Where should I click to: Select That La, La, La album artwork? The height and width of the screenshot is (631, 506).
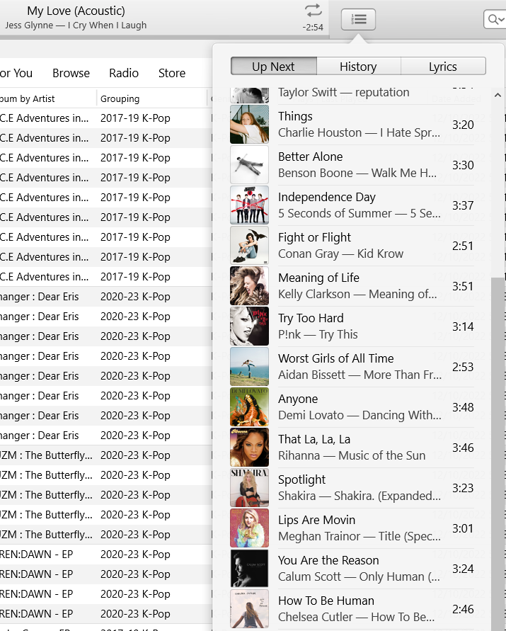click(249, 448)
